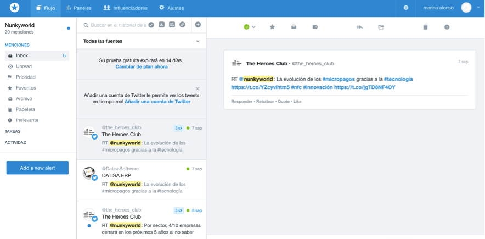
Task: Open the sentiment smiley dropdown
Action: [x=249, y=27]
